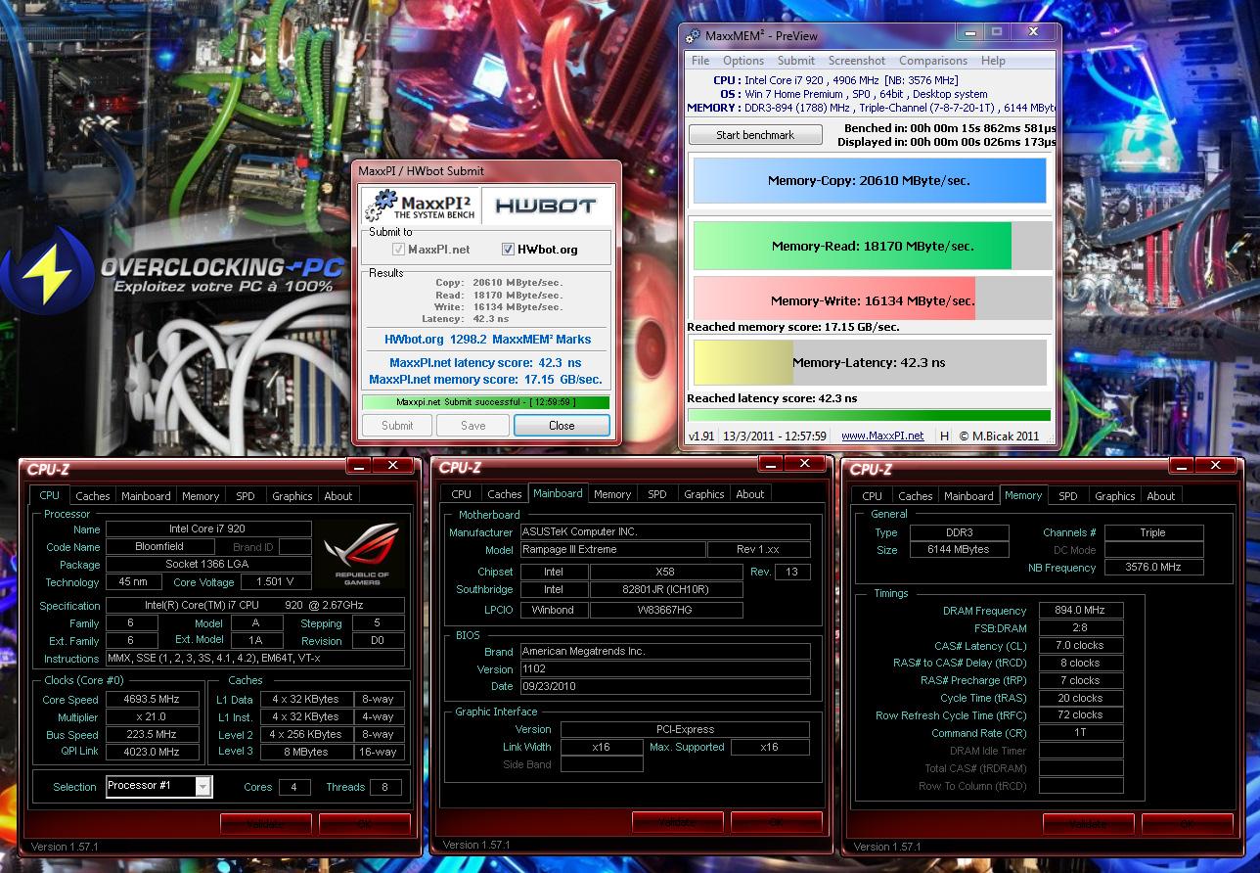This screenshot has height=873, width=1260.
Task: Open About tab in left CPU-Z window
Action: point(338,496)
